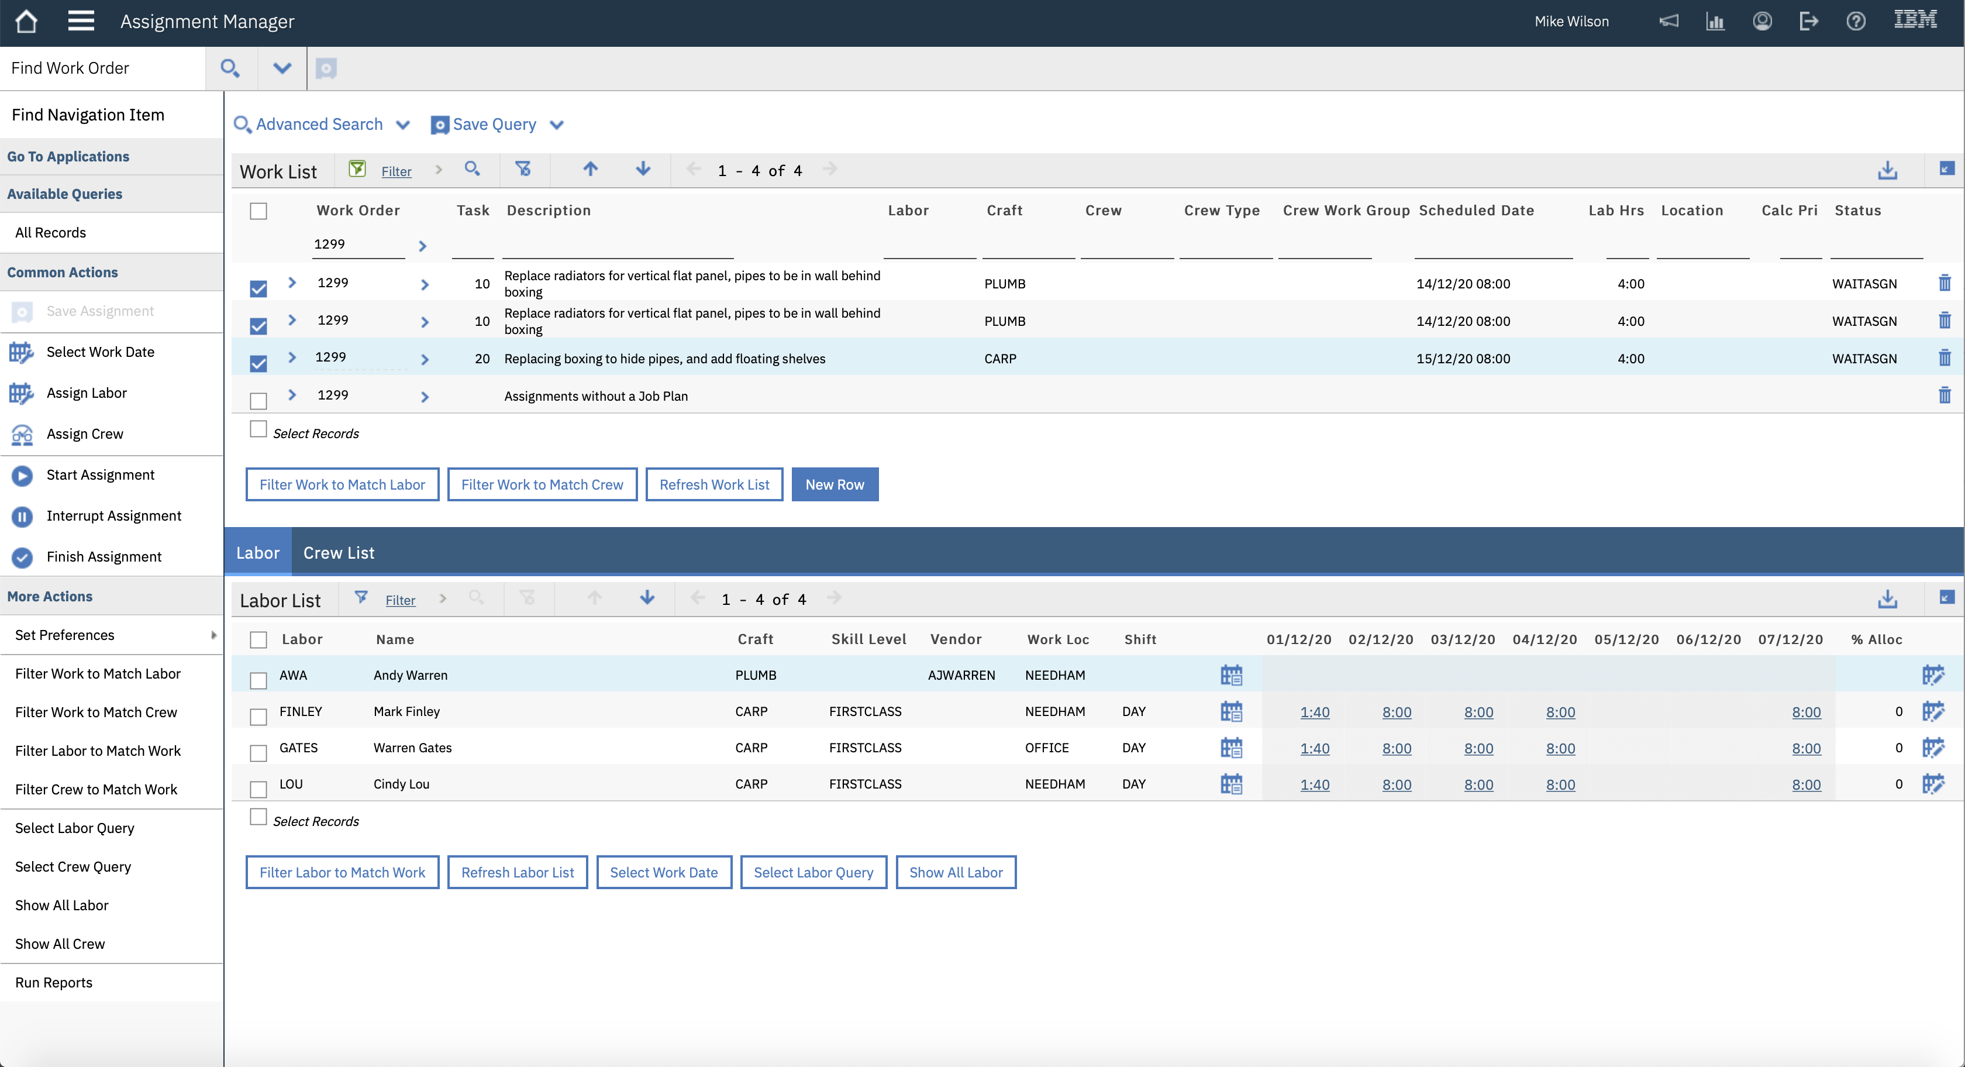Expand the Set Preferences submenu
This screenshot has height=1067, width=1965.
[213, 635]
